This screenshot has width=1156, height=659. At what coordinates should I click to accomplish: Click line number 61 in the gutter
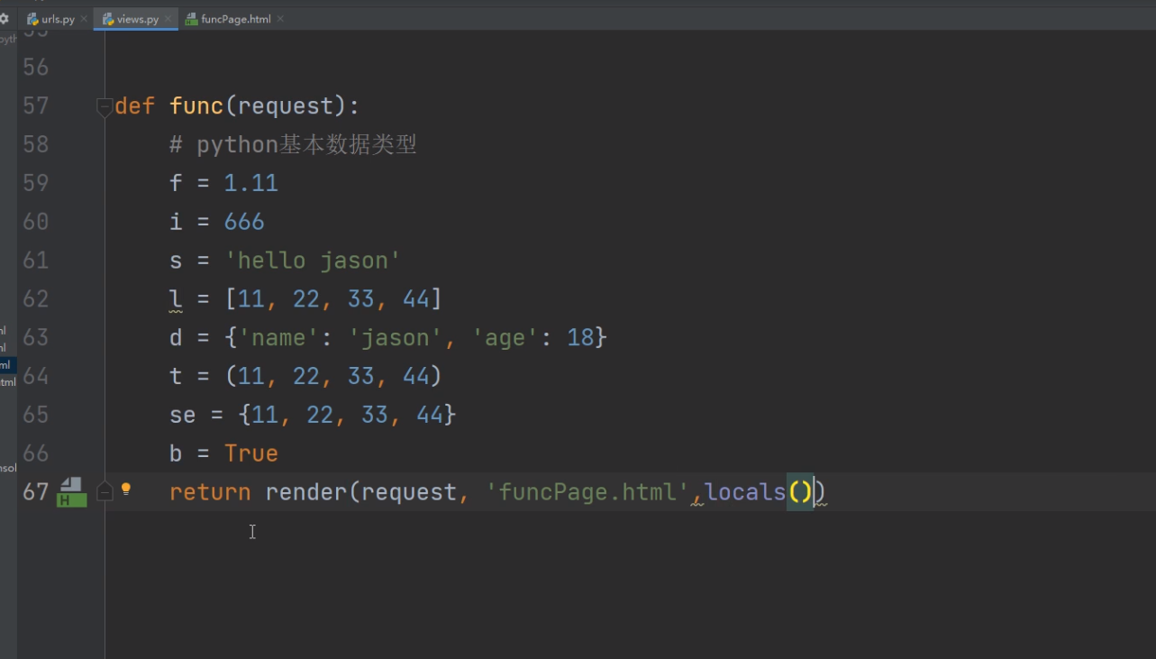(x=35, y=261)
